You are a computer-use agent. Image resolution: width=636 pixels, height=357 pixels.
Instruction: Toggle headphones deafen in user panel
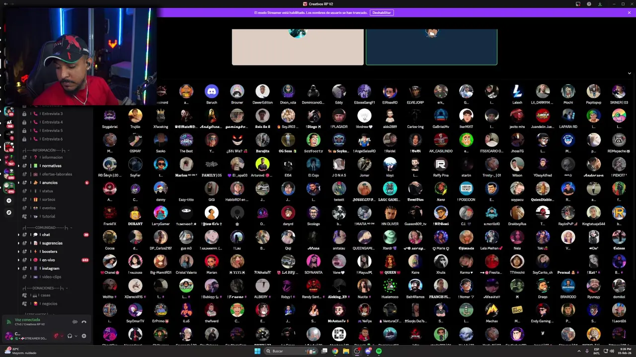click(70, 336)
